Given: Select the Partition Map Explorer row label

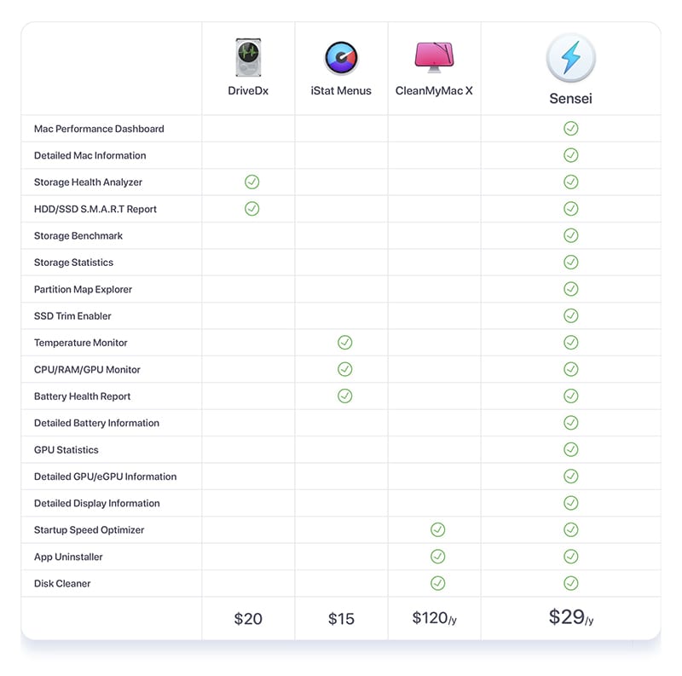Looking at the screenshot, I should pyautogui.click(x=83, y=289).
